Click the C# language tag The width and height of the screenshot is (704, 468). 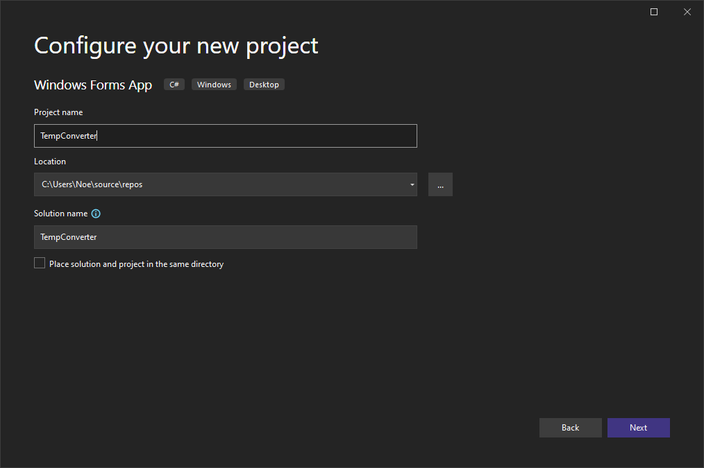pos(174,85)
